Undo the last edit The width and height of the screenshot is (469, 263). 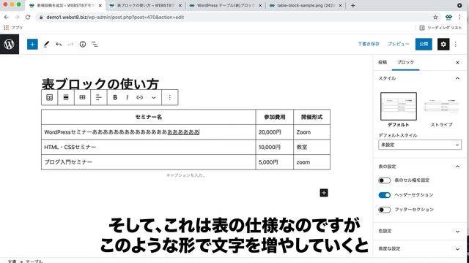(x=59, y=44)
